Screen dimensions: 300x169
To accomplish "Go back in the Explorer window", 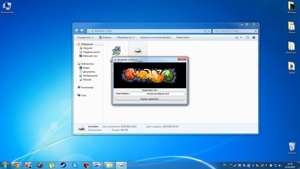I will point(77,31).
